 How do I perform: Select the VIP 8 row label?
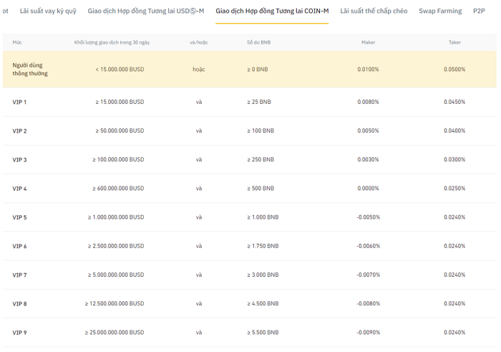[x=19, y=304]
